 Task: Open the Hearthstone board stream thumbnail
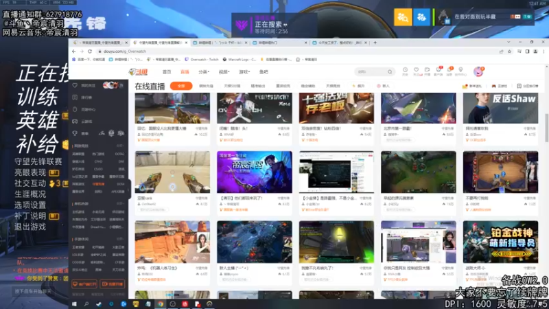pyautogui.click(x=500, y=172)
